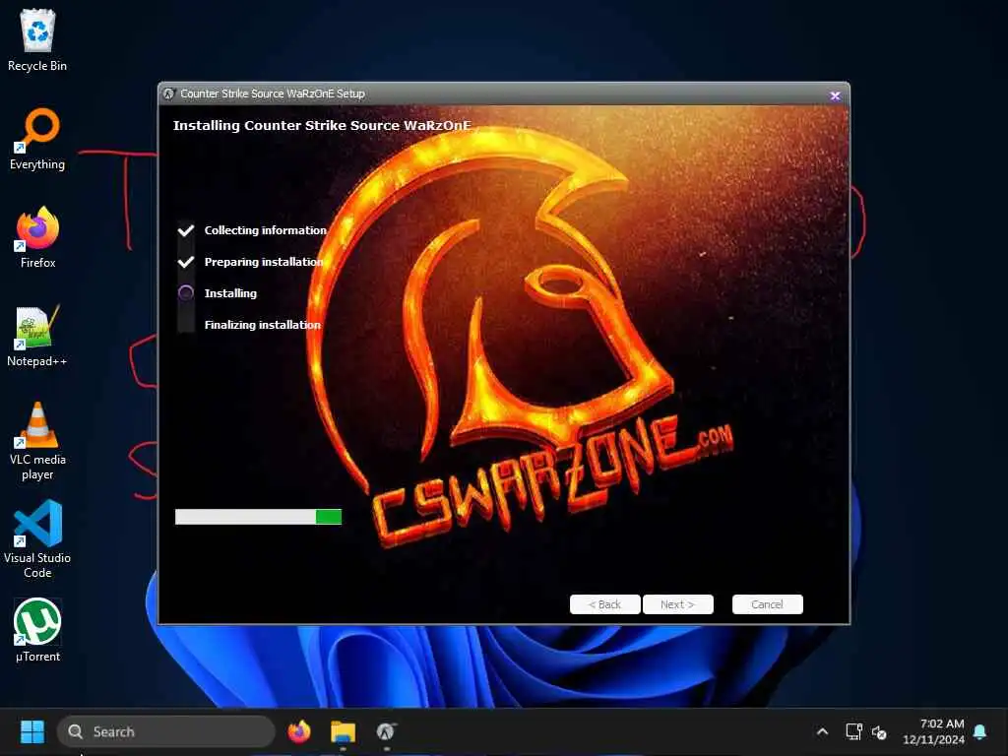Click the "Preparing installation" label

(x=264, y=262)
